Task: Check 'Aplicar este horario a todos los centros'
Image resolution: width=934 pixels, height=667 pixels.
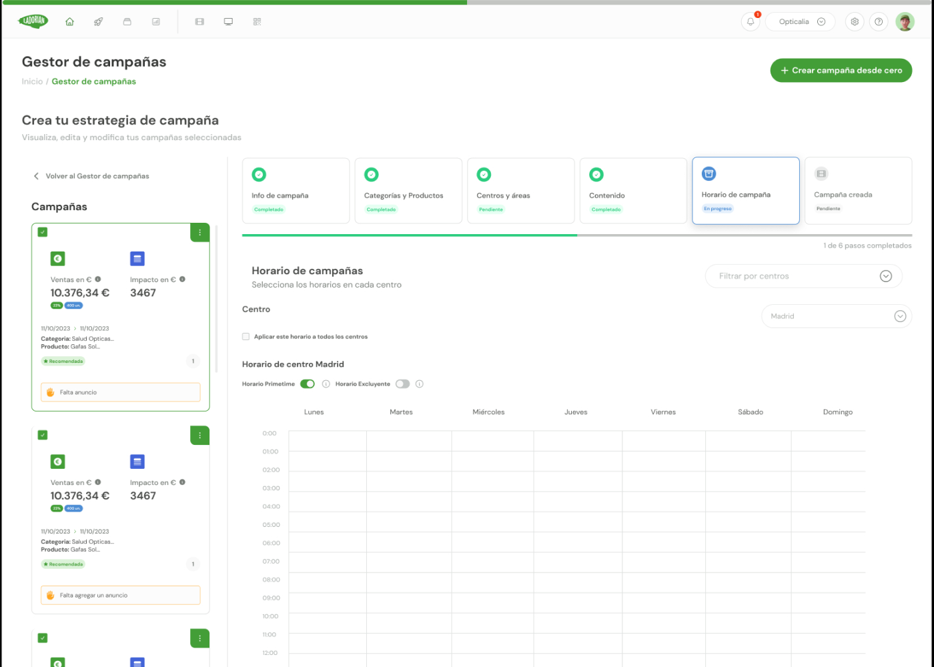Action: click(x=246, y=337)
